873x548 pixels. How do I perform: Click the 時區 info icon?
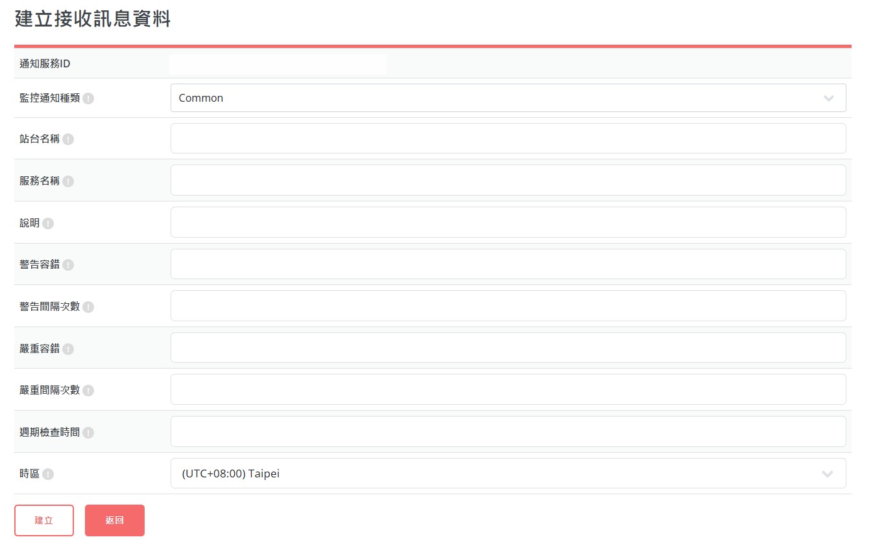point(48,474)
